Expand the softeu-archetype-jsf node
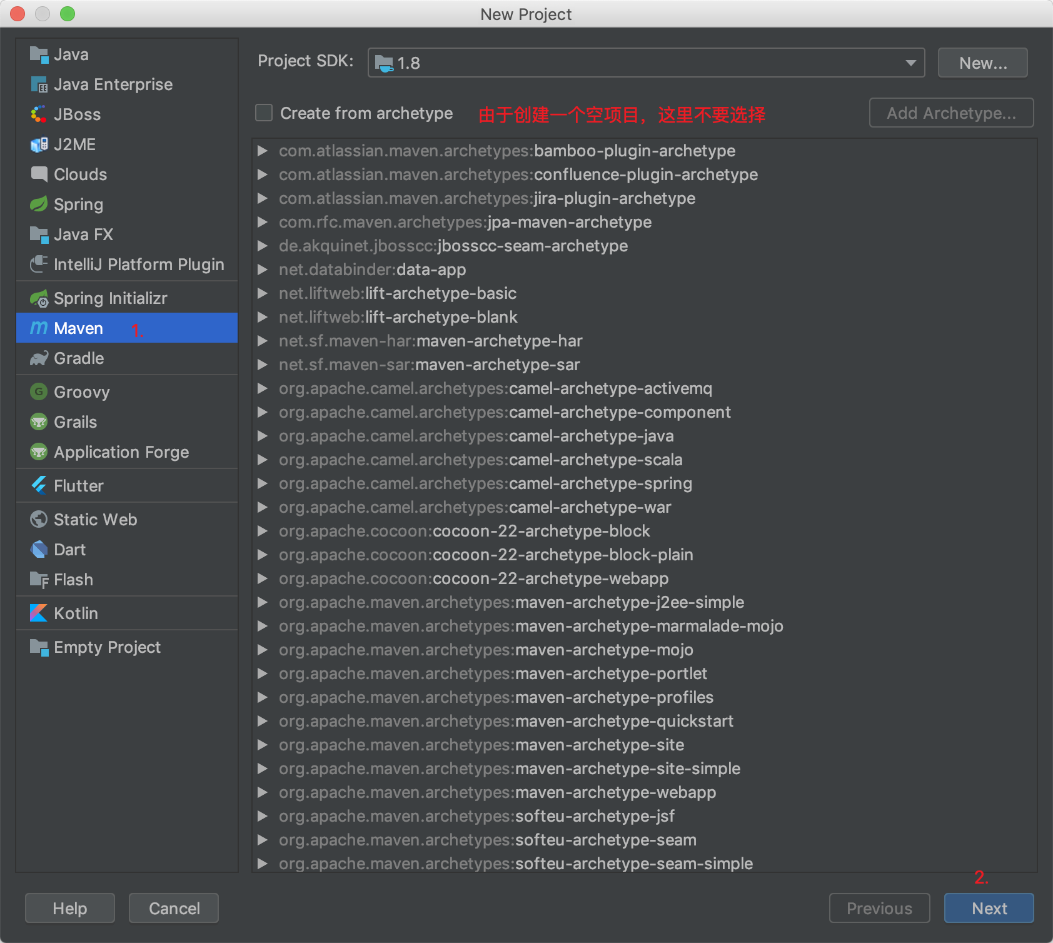The width and height of the screenshot is (1053, 943). click(263, 816)
